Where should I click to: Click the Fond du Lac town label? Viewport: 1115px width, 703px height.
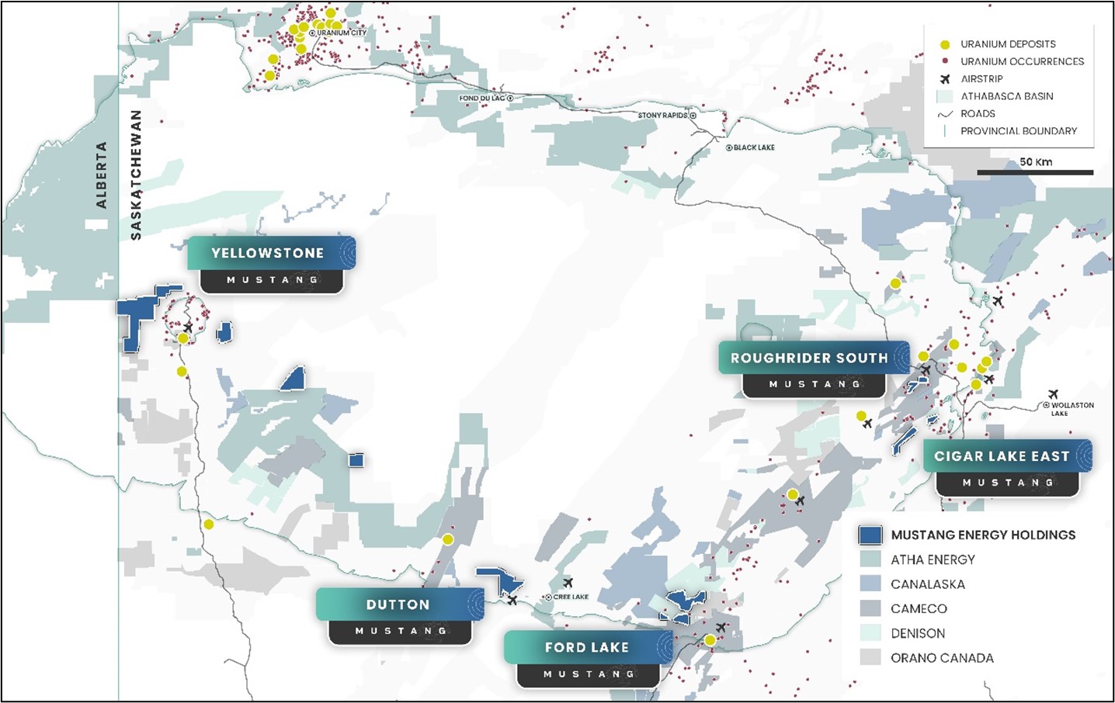(481, 99)
